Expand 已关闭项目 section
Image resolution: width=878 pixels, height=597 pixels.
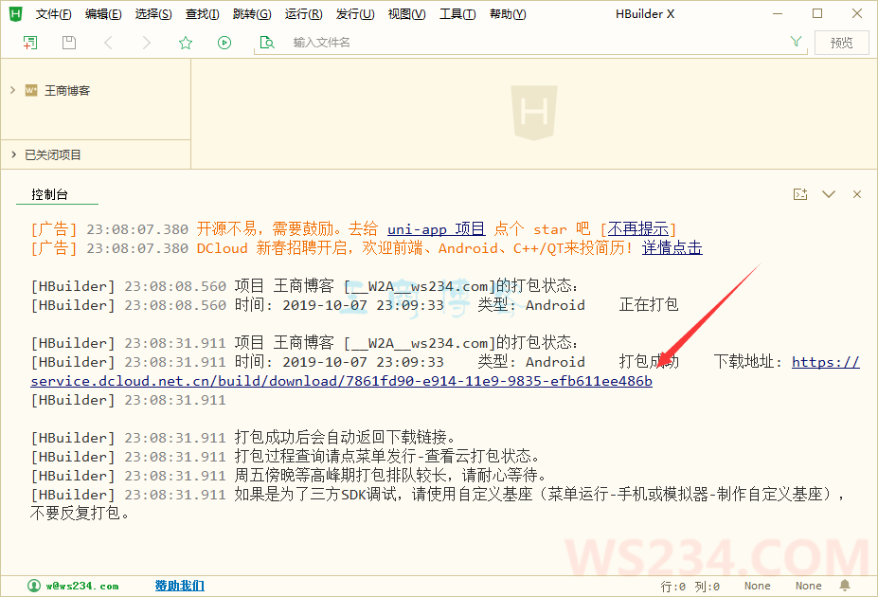point(13,154)
